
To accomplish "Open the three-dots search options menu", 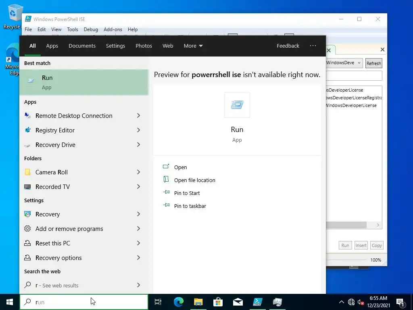I will pos(313,46).
